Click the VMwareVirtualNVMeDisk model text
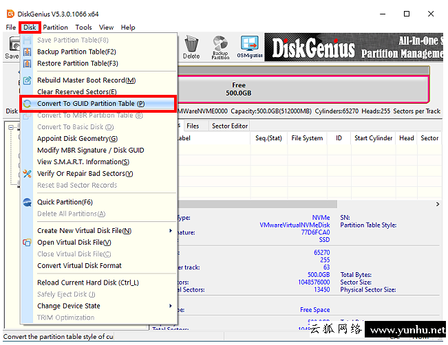 click(295, 225)
